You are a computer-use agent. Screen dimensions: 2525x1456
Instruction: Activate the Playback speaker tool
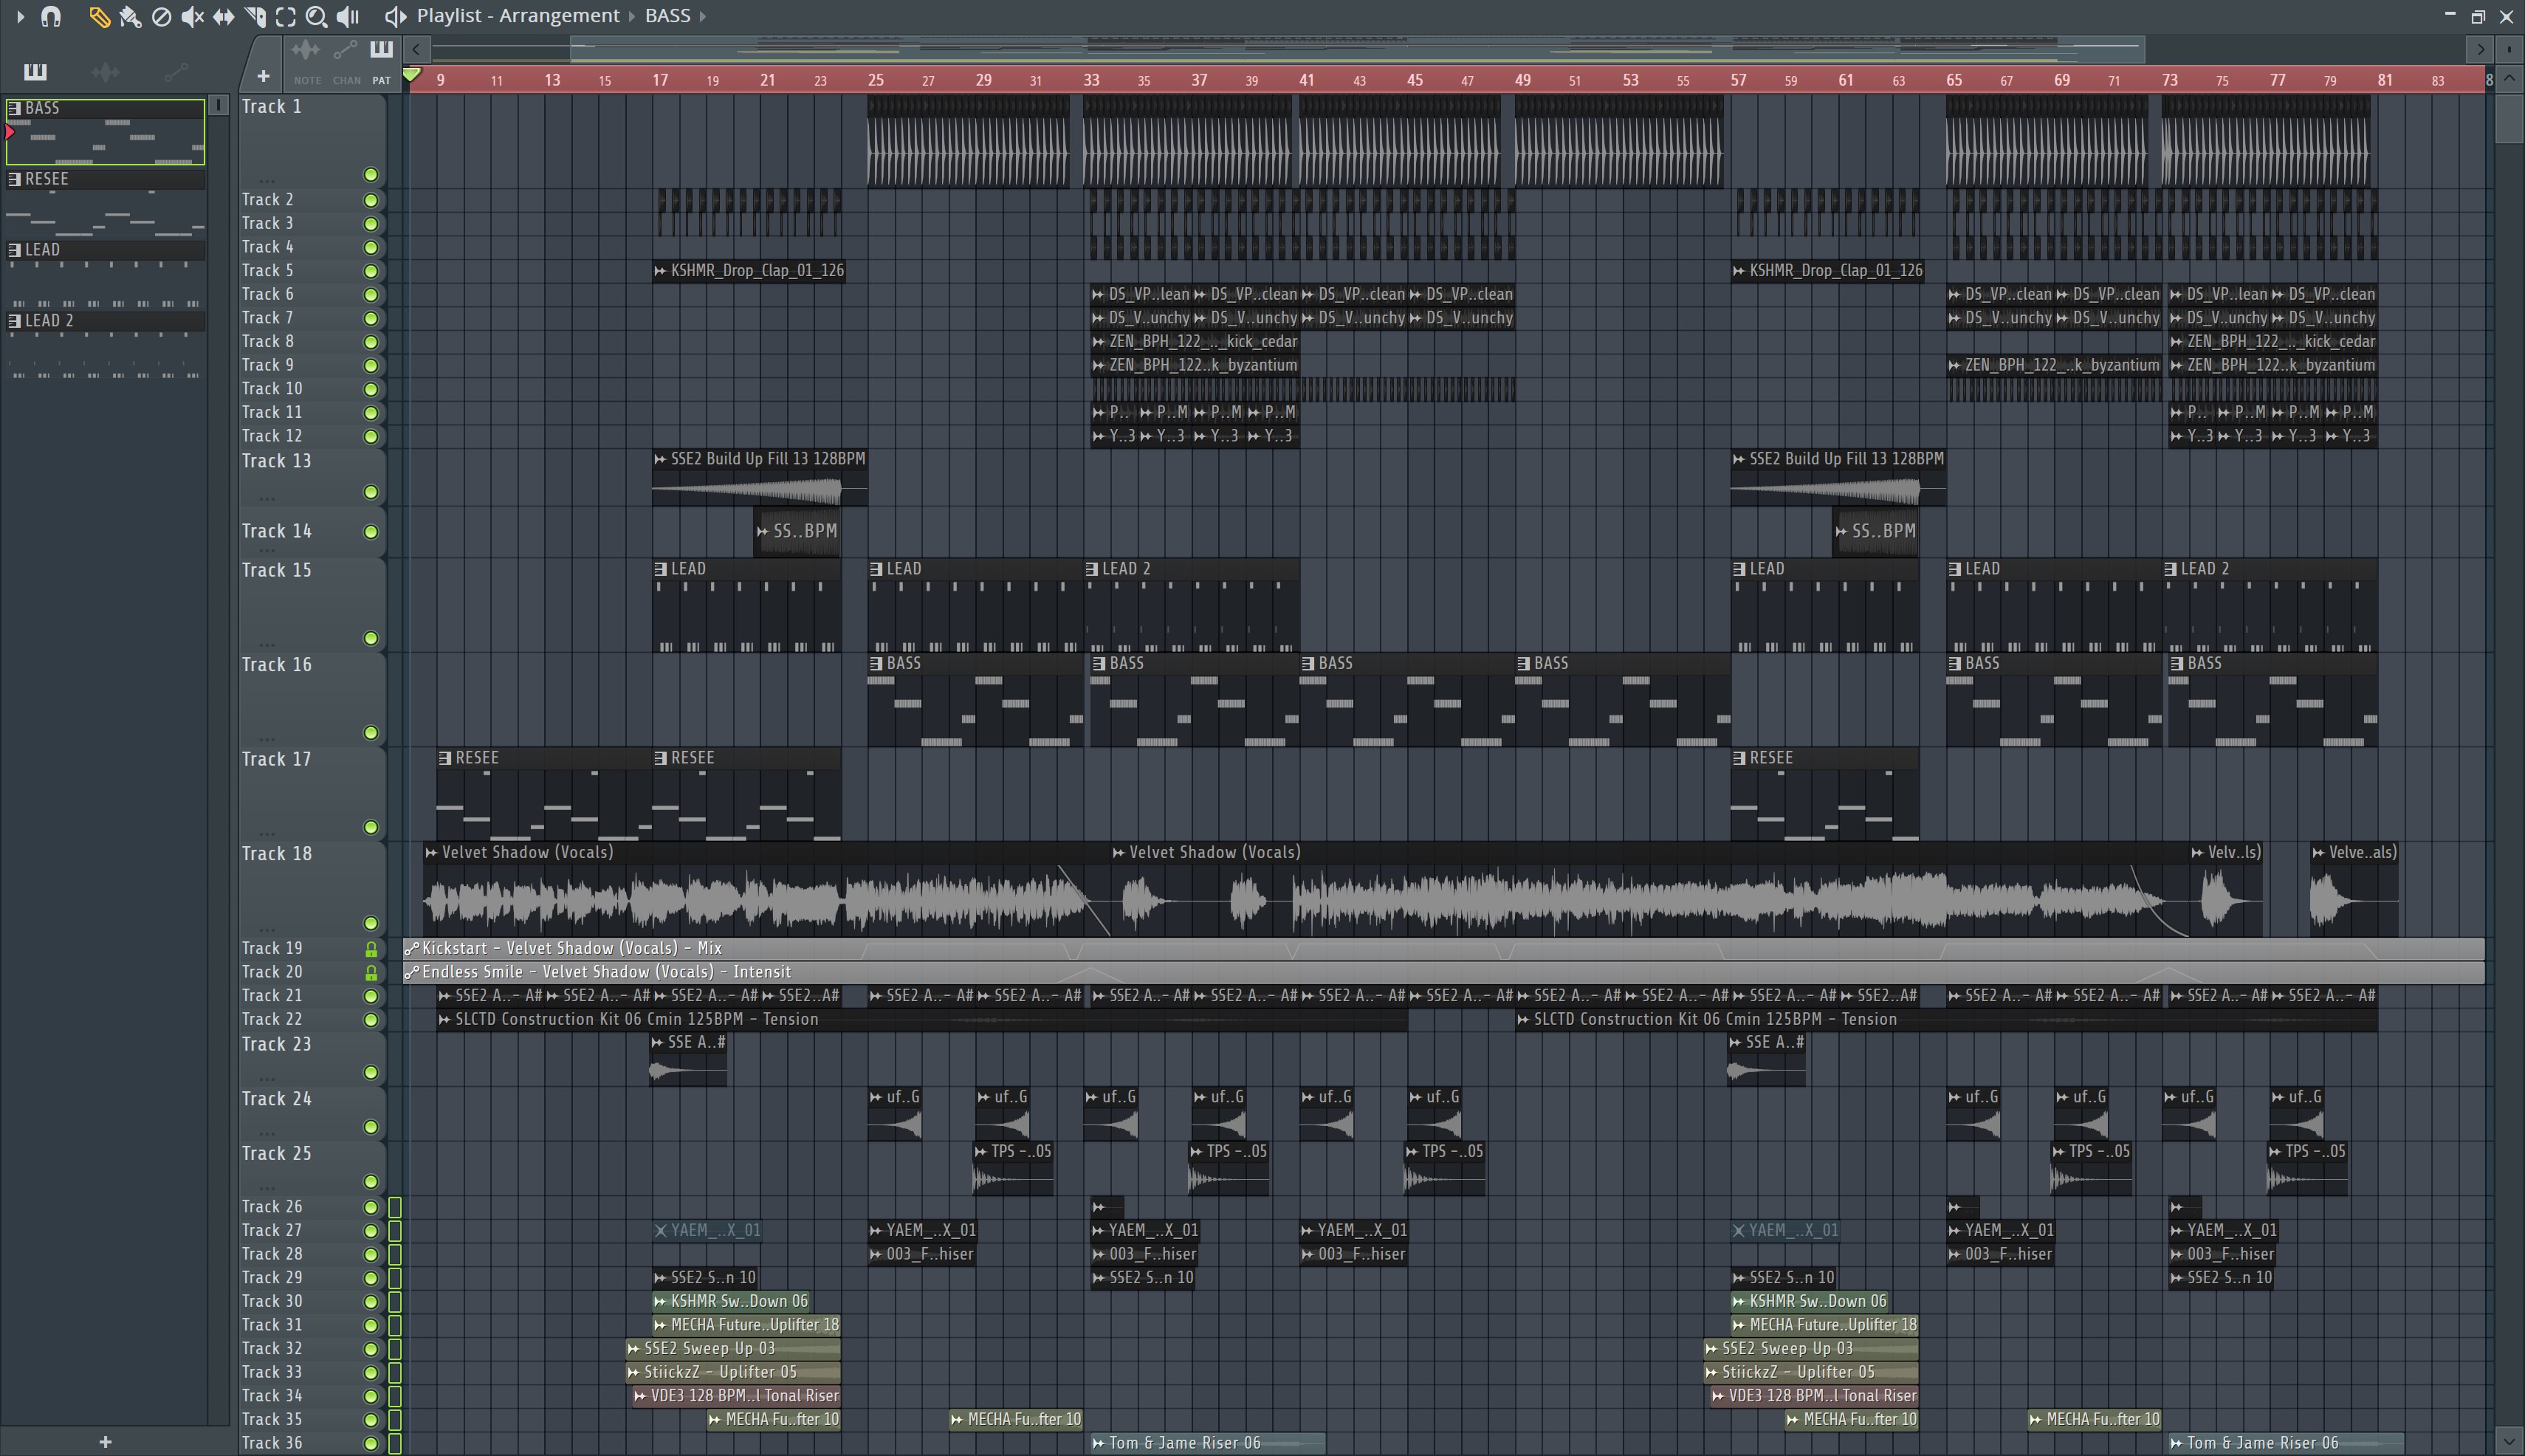pyautogui.click(x=347, y=16)
